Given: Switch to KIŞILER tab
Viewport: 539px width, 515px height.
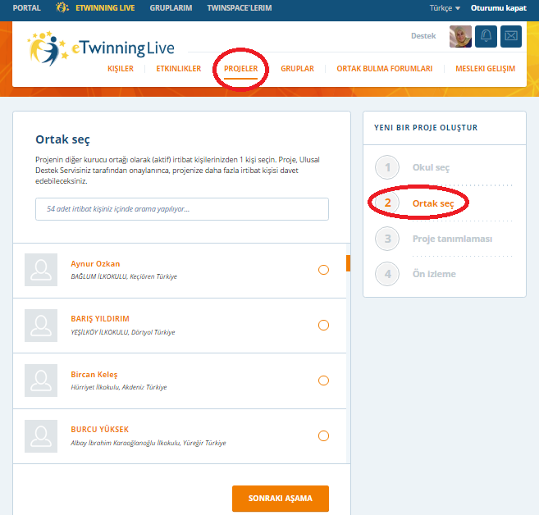Looking at the screenshot, I should click(x=121, y=69).
